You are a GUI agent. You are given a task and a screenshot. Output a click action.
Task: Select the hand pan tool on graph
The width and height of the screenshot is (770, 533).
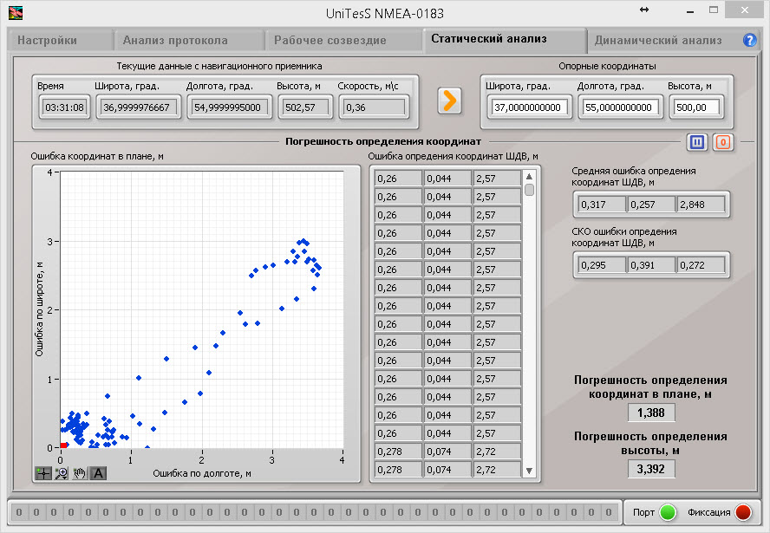(80, 473)
